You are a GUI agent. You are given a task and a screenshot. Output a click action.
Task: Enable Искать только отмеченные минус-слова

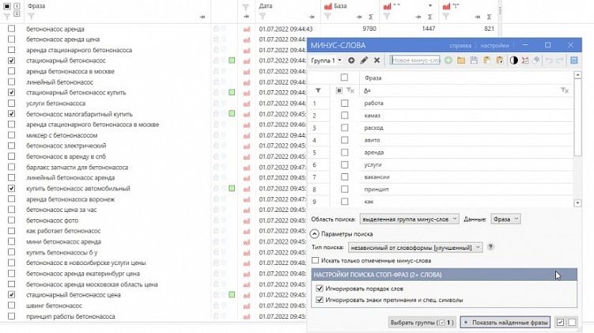[x=315, y=260]
